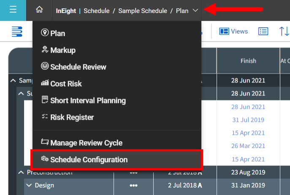
Task: Click the sort arrows icon
Action: (284, 31)
